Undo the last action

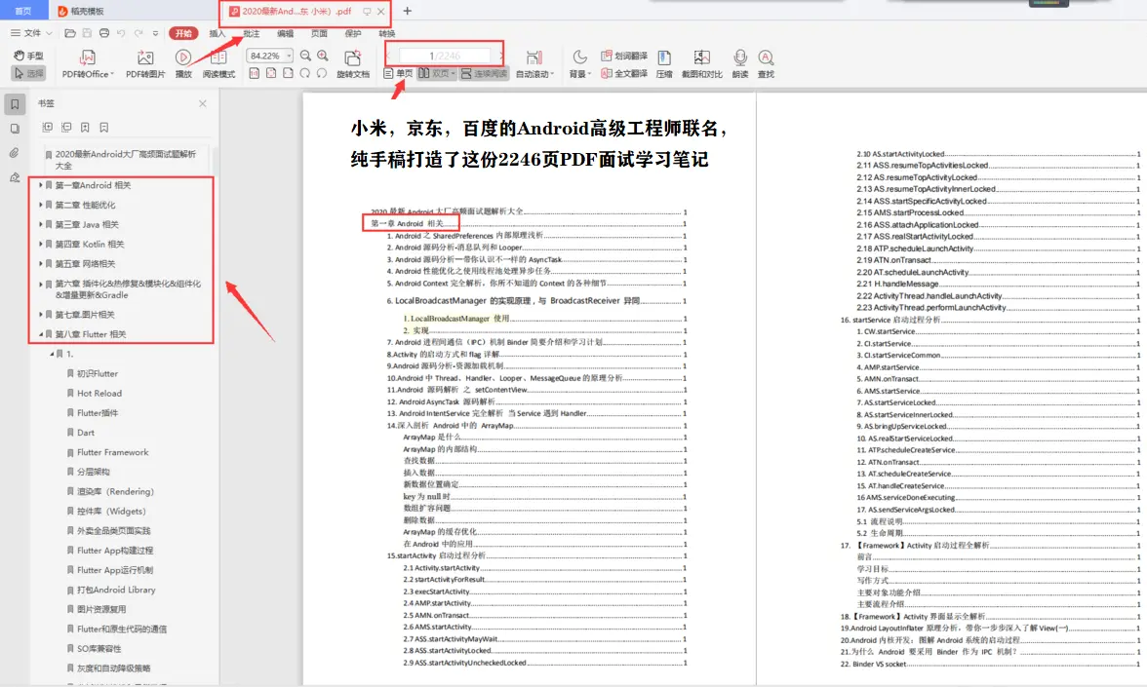click(x=121, y=33)
